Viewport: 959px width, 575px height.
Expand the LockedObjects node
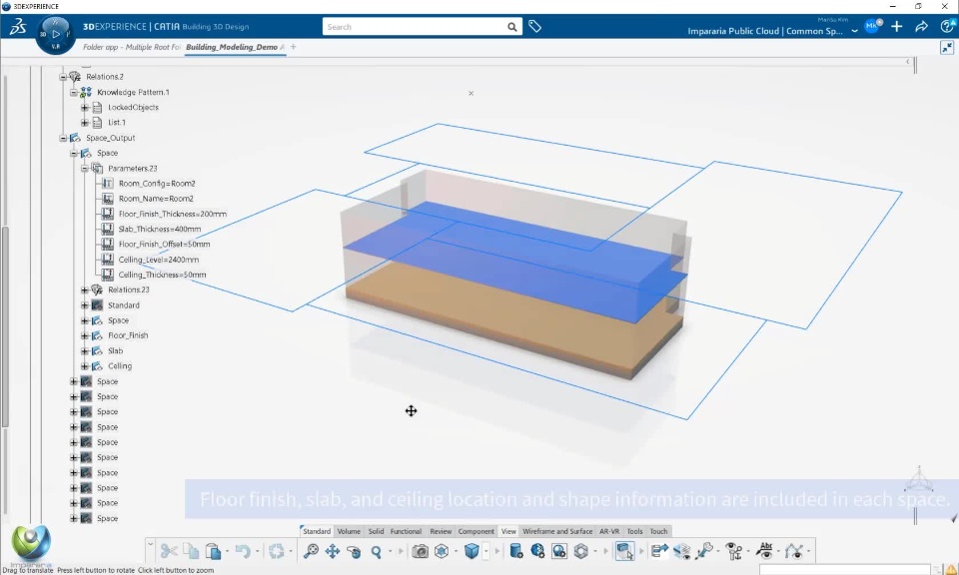(85, 108)
